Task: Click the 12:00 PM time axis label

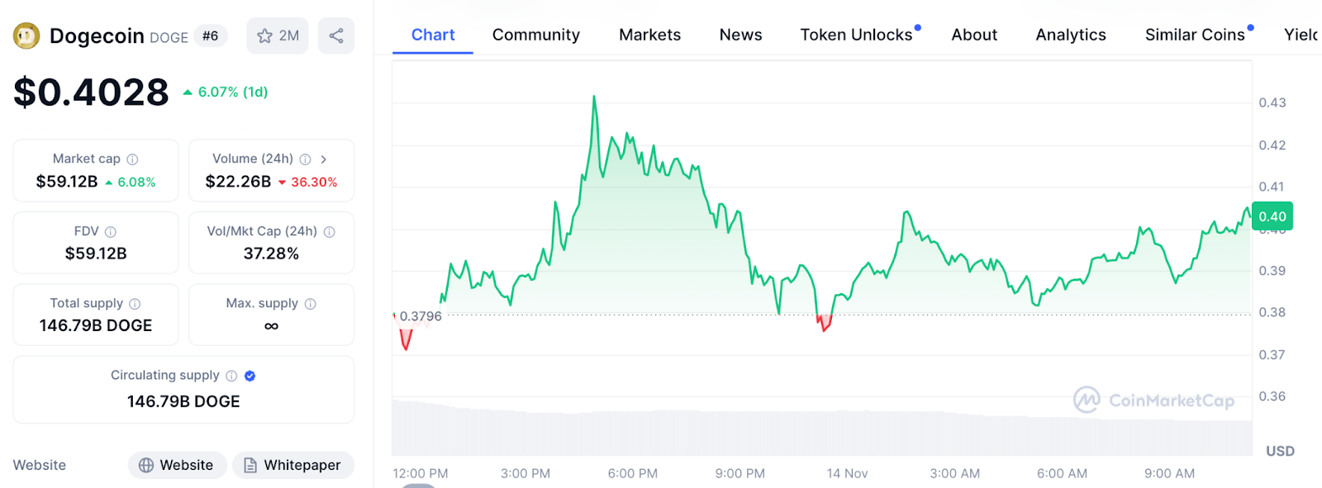Action: (421, 474)
